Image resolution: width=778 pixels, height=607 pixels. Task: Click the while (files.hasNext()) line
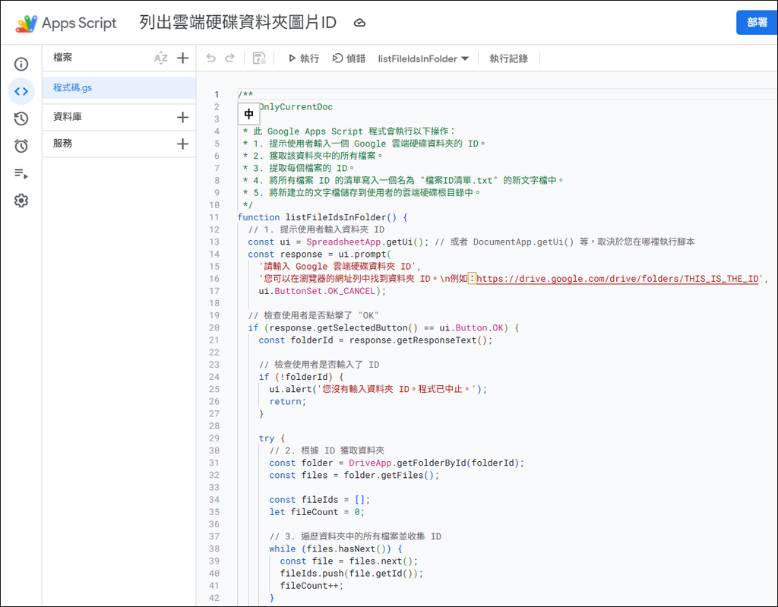pos(336,549)
